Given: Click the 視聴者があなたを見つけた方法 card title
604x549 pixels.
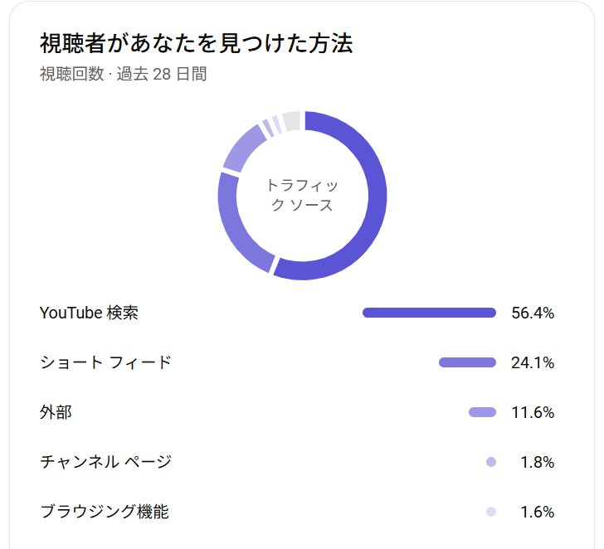Looking at the screenshot, I should click(196, 43).
